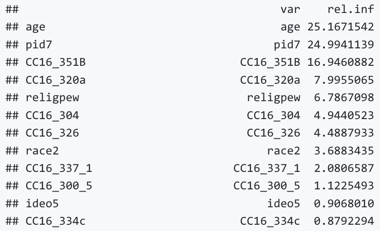
Task: Click the value 0.9068010
Action: coord(344,204)
